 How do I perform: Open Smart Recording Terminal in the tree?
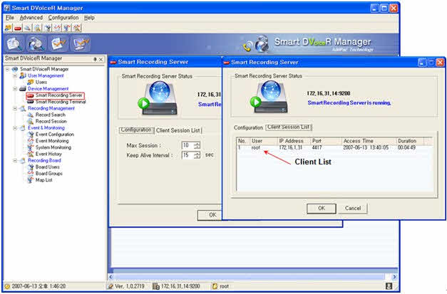click(61, 102)
